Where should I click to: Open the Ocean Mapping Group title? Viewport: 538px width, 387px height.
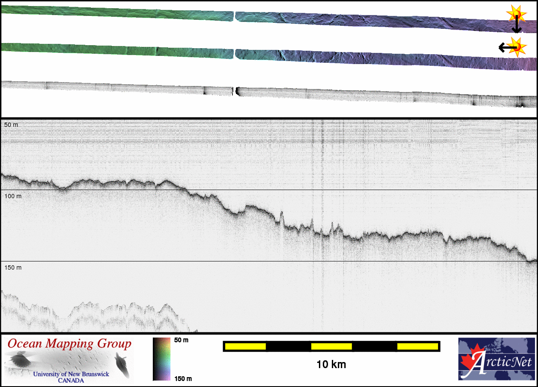point(69,344)
